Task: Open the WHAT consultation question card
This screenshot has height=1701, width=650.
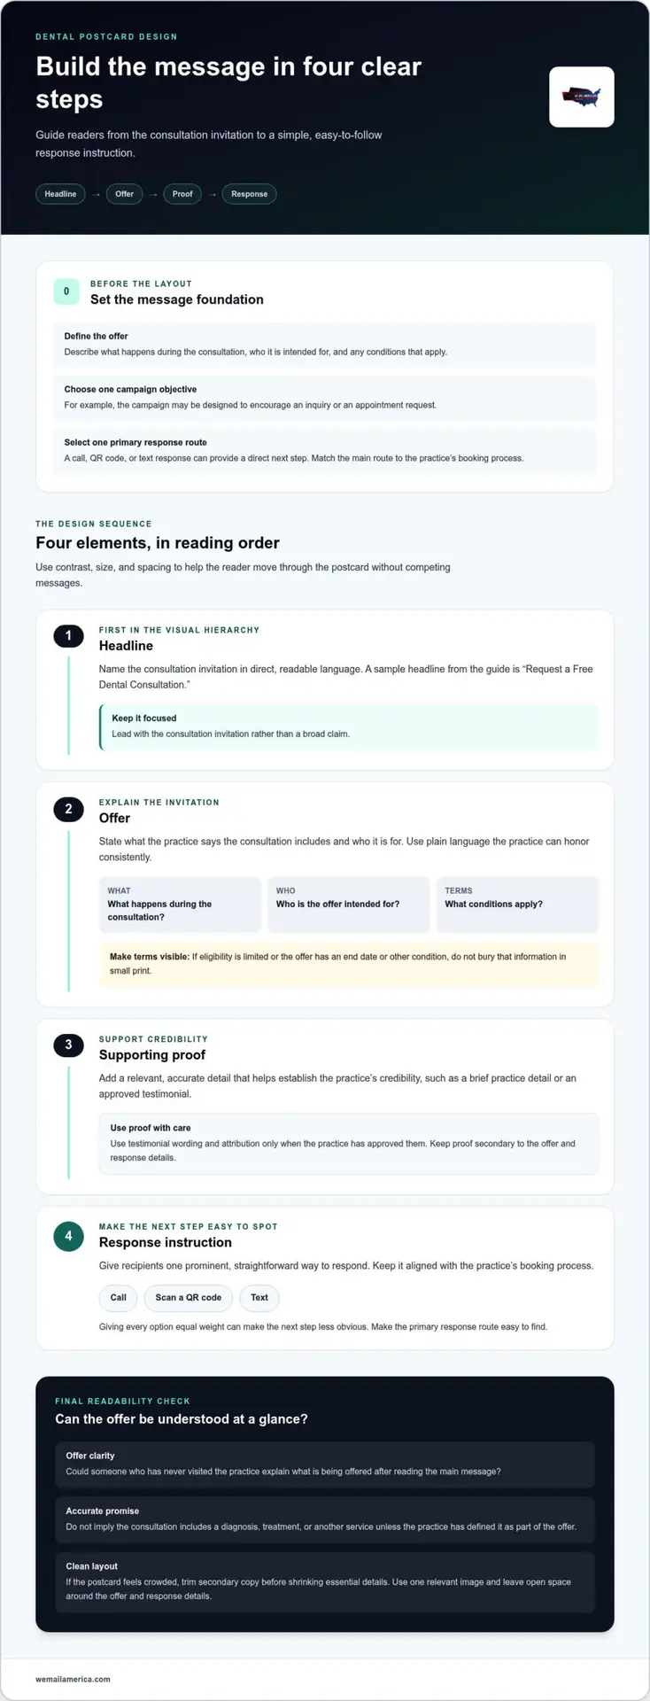Action: (x=180, y=905)
